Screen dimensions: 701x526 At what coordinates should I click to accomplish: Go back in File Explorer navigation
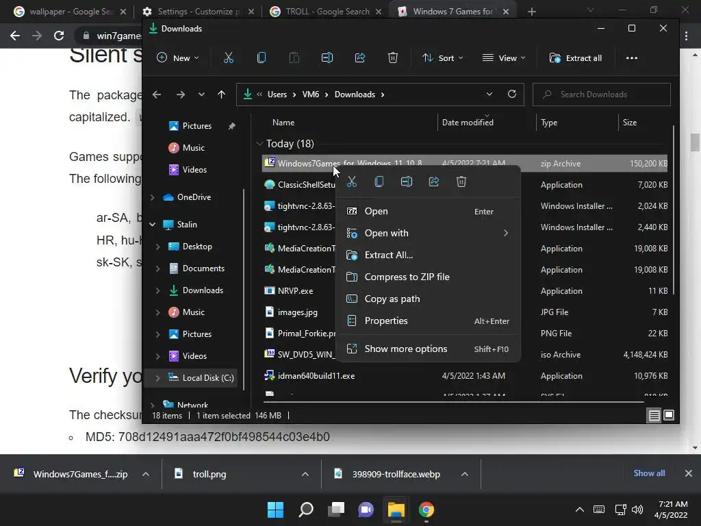(x=157, y=95)
